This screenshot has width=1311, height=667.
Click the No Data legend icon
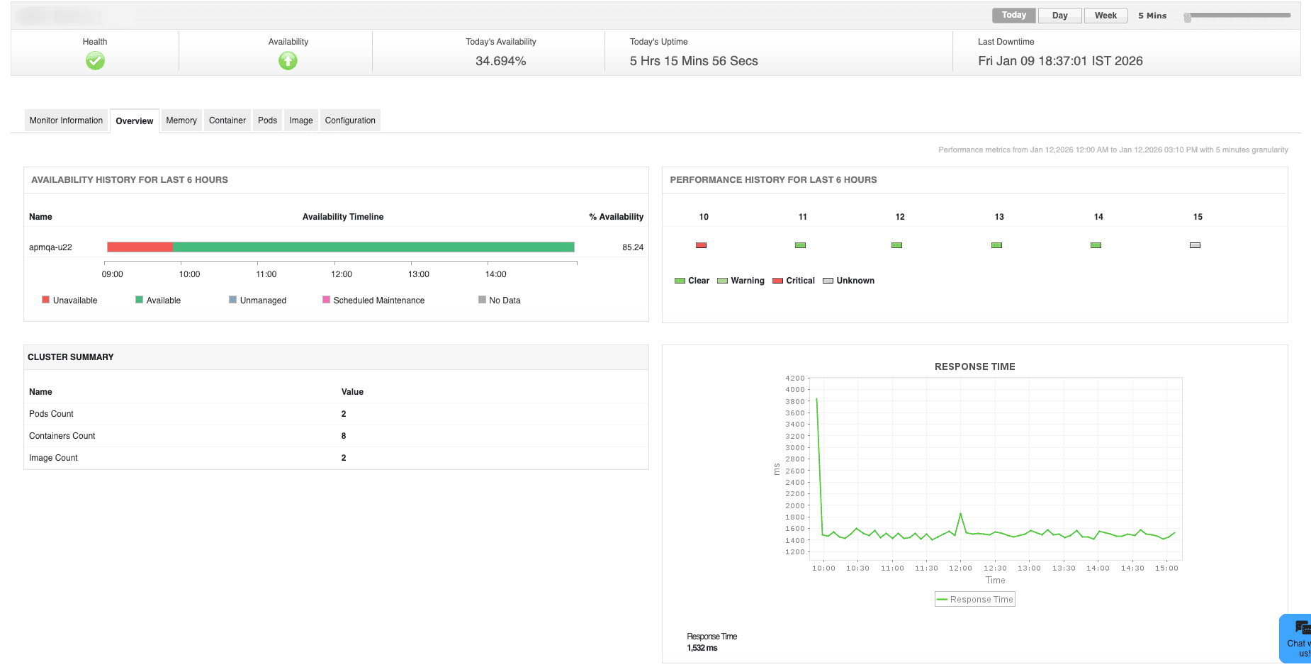pos(482,299)
